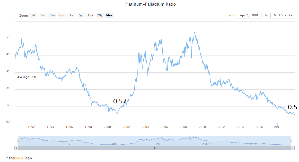Zoom the chart to 10y
This screenshot has width=299, height=162.
pyautogui.click(x=90, y=15)
